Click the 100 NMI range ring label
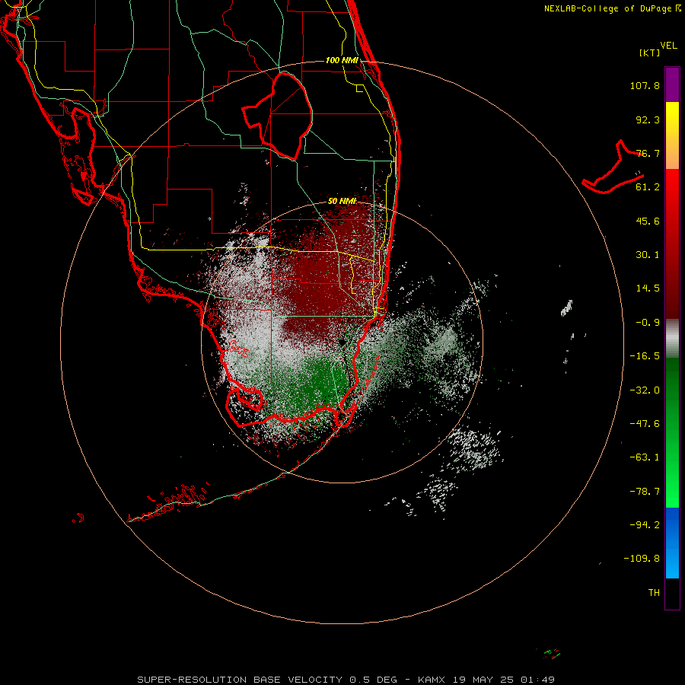The height and width of the screenshot is (685, 685). 342,60
